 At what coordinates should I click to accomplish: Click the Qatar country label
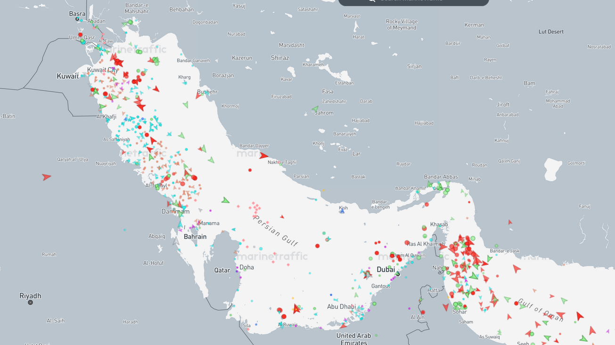222,270
